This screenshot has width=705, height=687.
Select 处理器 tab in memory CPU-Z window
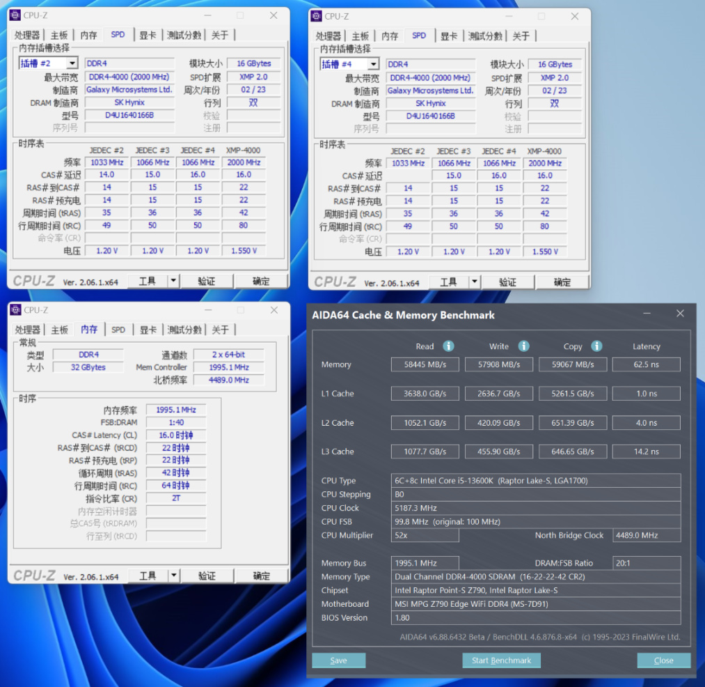[27, 330]
